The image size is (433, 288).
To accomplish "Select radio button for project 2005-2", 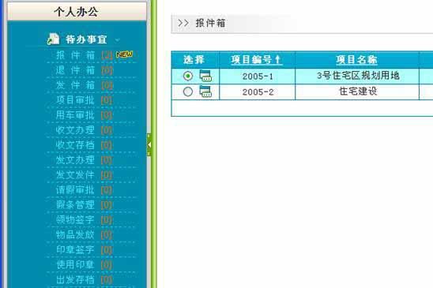I will pos(188,92).
